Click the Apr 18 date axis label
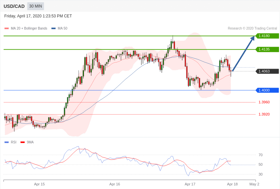Screen dimensions: 280x189 (232, 184)
